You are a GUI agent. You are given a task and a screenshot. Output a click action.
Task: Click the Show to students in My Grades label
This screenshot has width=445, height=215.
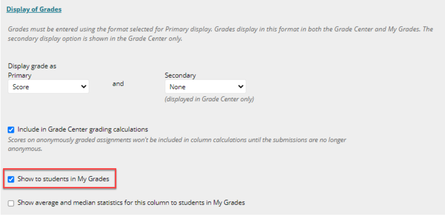[x=63, y=179]
